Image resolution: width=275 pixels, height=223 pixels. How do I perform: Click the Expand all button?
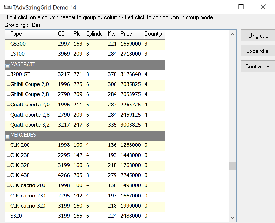click(258, 51)
